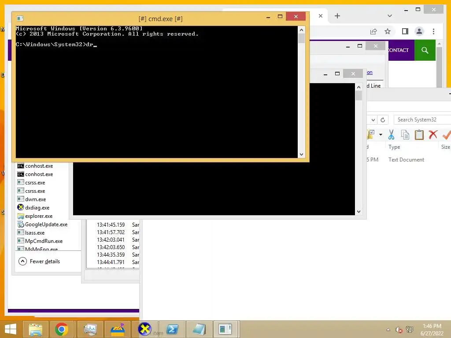Open Chrome's three-dot menu
451x338 pixels.
click(x=433, y=31)
